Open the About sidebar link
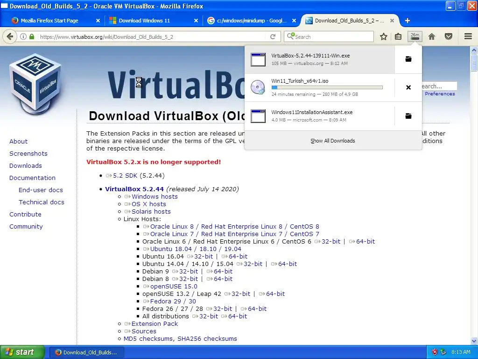Image resolution: width=478 pixels, height=359 pixels. click(x=18, y=141)
